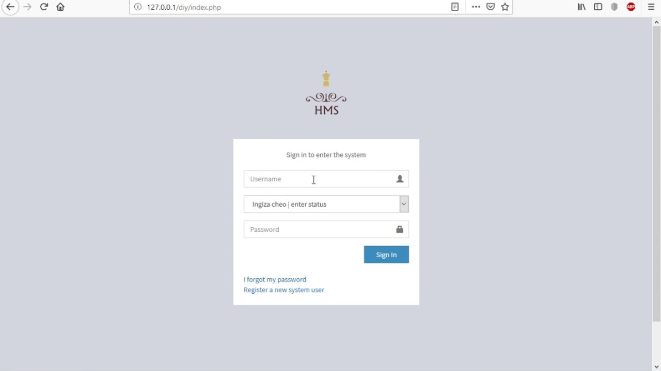Show the sidebars icon
Image resolution: width=661 pixels, height=371 pixels.
click(598, 7)
